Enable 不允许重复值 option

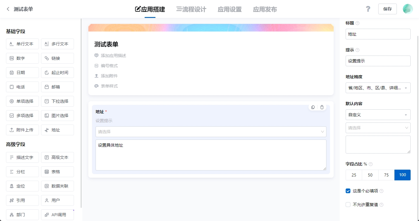(348, 205)
